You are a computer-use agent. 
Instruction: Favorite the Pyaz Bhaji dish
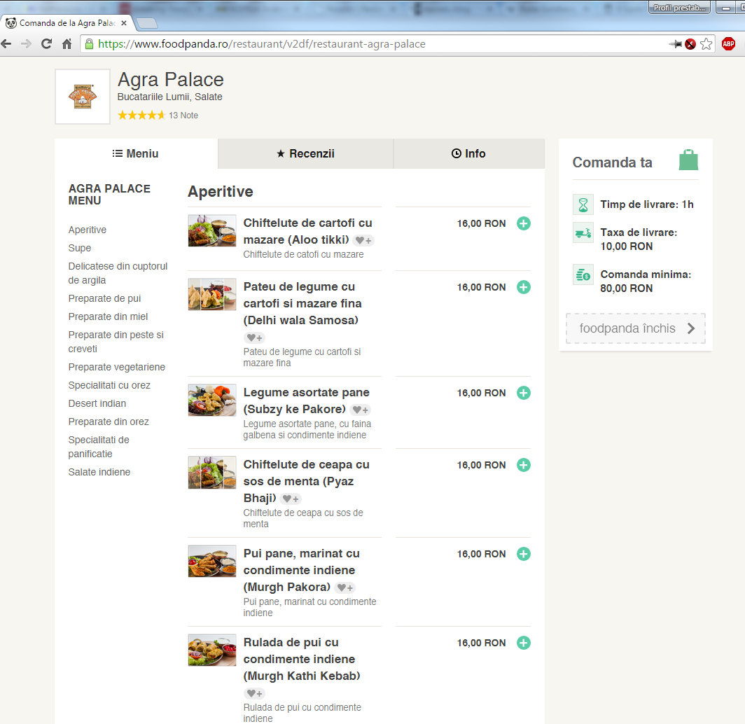[291, 499]
